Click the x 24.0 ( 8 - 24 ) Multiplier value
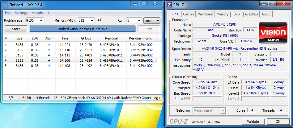This screenshot has height=128, width=293. click(207, 88)
